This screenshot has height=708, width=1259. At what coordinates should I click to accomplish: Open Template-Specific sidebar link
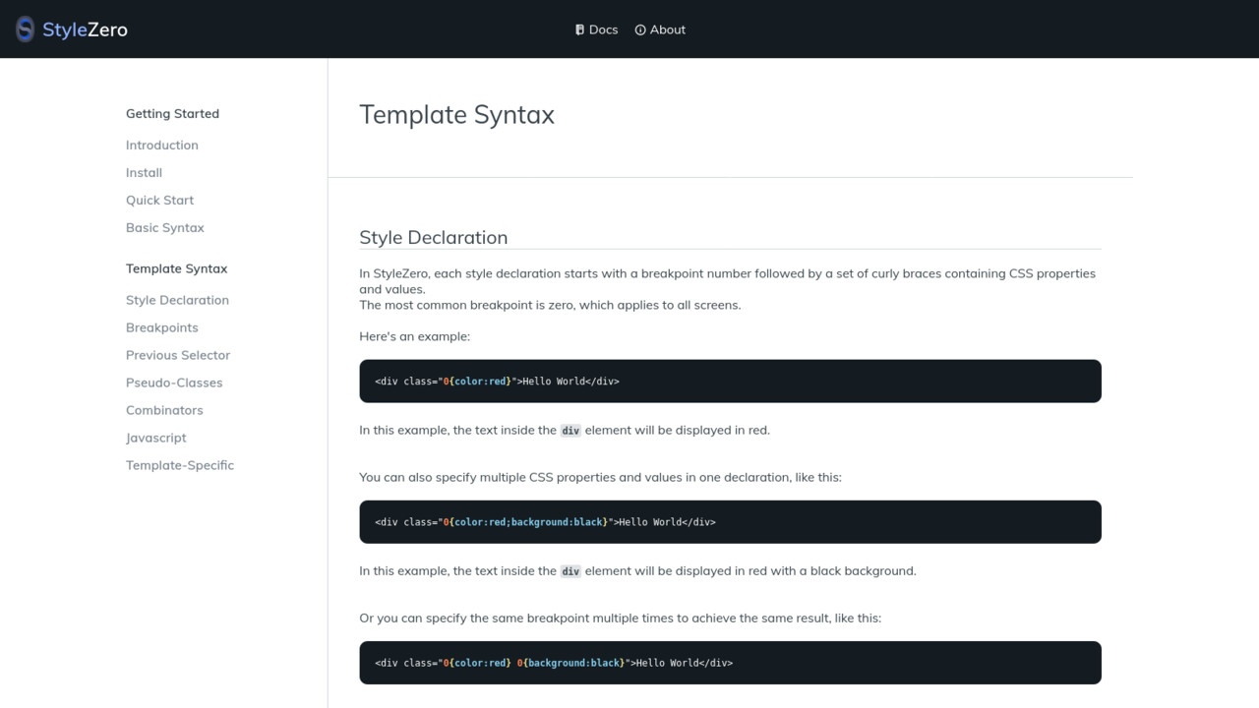pos(180,465)
